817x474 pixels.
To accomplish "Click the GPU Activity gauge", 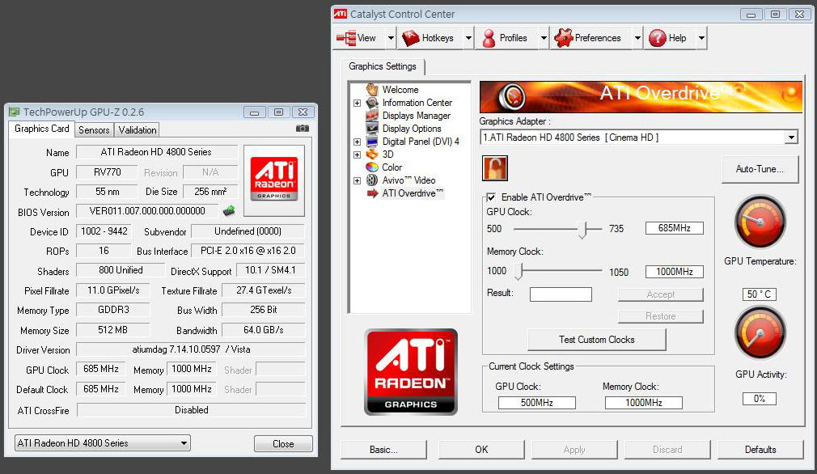I will (x=760, y=333).
